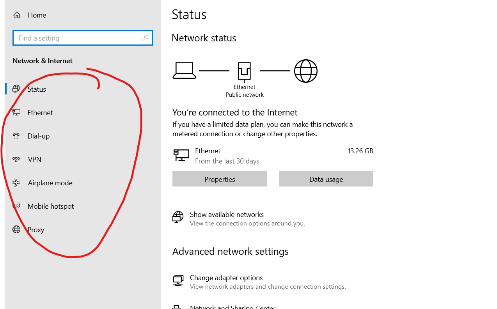Screen dimensions: 497x309
Task: Open the Change adapter options link
Action: point(226,278)
